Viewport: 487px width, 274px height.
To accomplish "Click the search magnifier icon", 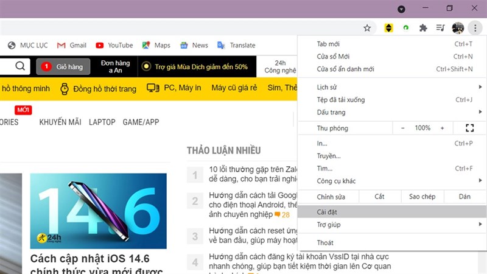I will click(20, 66).
